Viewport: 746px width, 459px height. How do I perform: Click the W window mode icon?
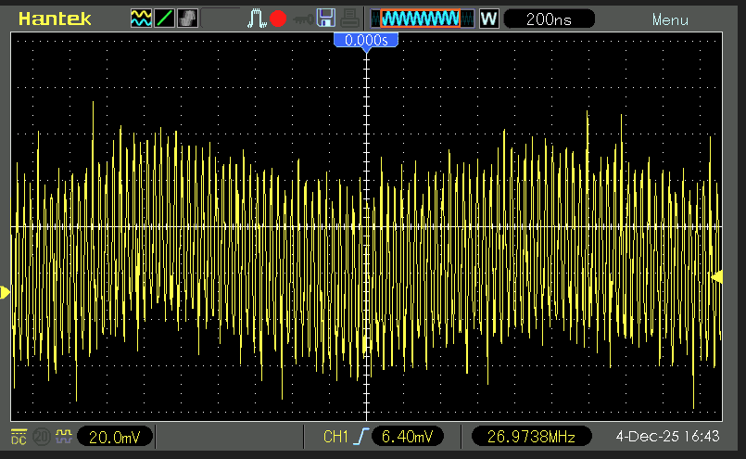[489, 18]
